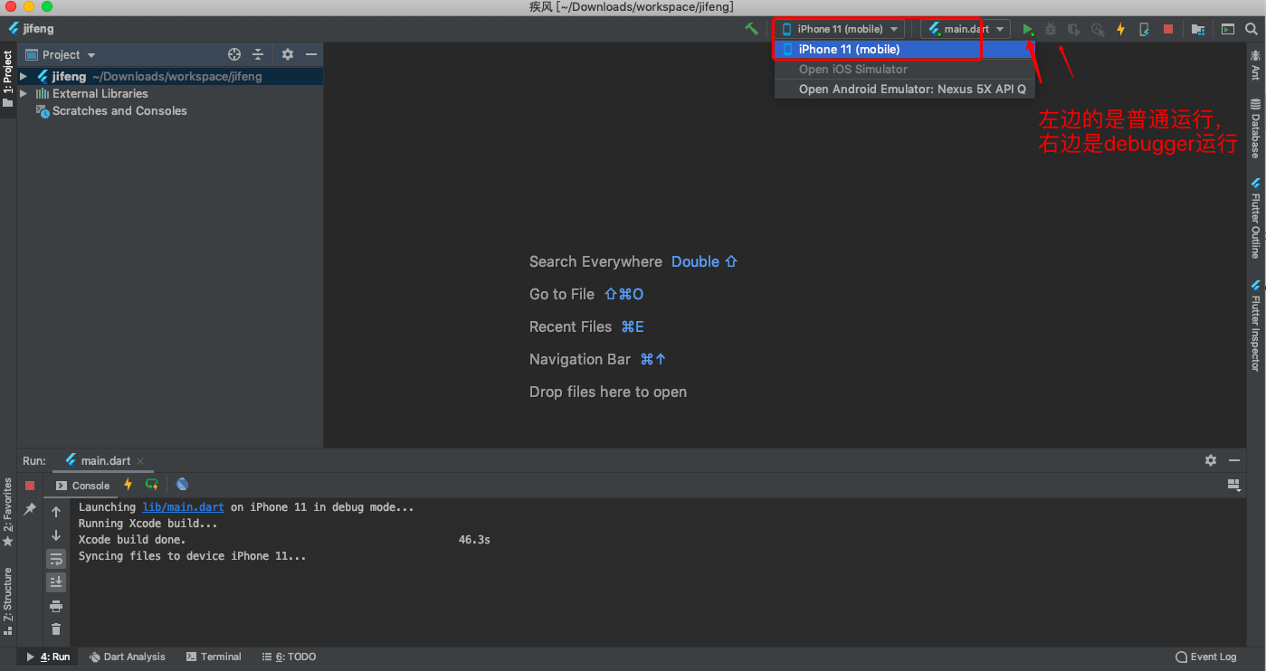Click the 1: Project side tab
Screen dimensions: 1266x671
8,79
